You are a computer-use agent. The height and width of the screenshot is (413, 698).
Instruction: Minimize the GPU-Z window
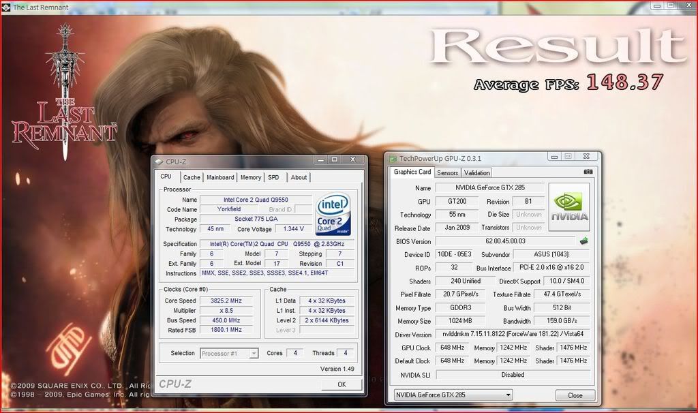pos(553,157)
